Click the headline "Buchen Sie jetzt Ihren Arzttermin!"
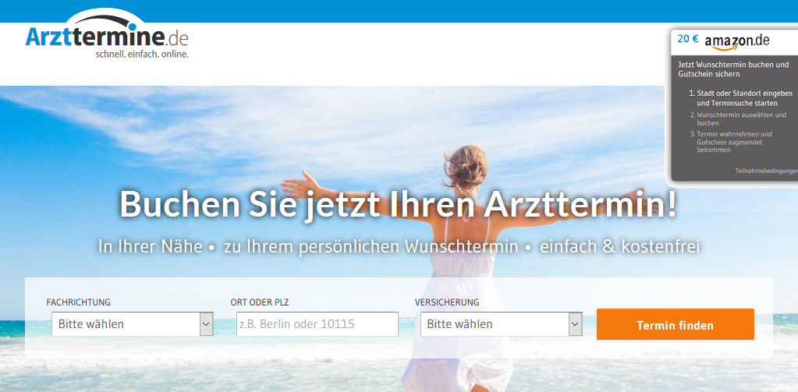The image size is (798, 392). tap(398, 204)
